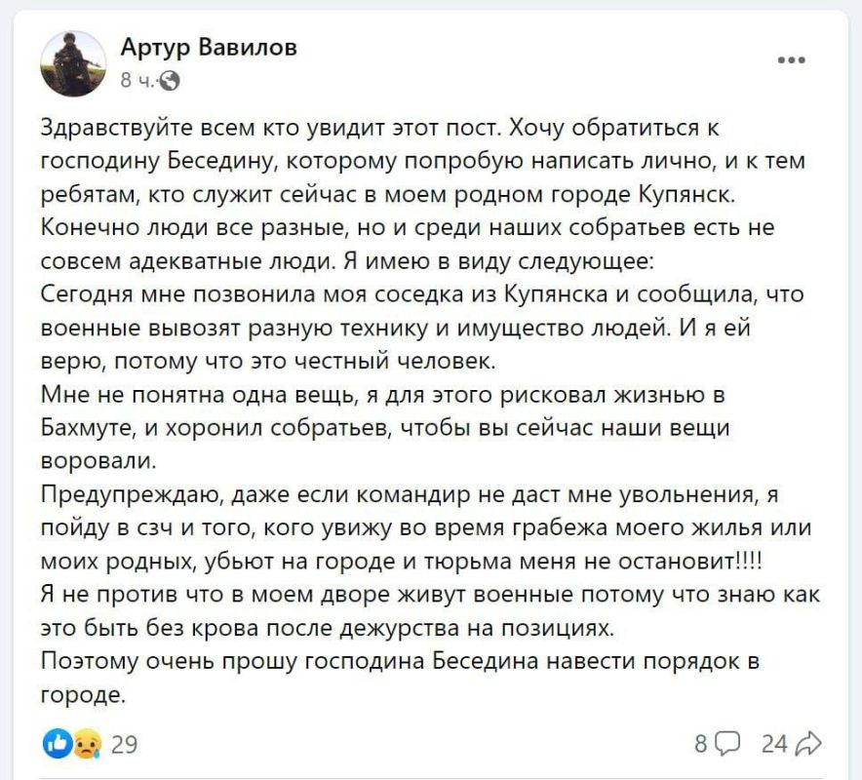
Task: Click the globe public-audience icon
Action: pyautogui.click(x=171, y=81)
